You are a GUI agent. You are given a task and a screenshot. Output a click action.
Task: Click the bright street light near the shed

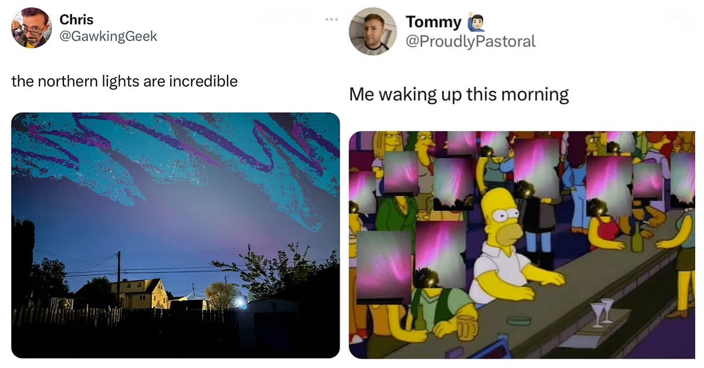(241, 302)
